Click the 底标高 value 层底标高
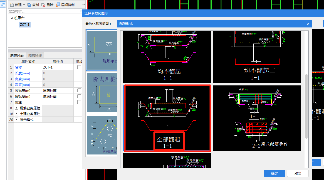Image resolution: width=324 pixels, height=180 pixels. pyautogui.click(x=58, y=96)
